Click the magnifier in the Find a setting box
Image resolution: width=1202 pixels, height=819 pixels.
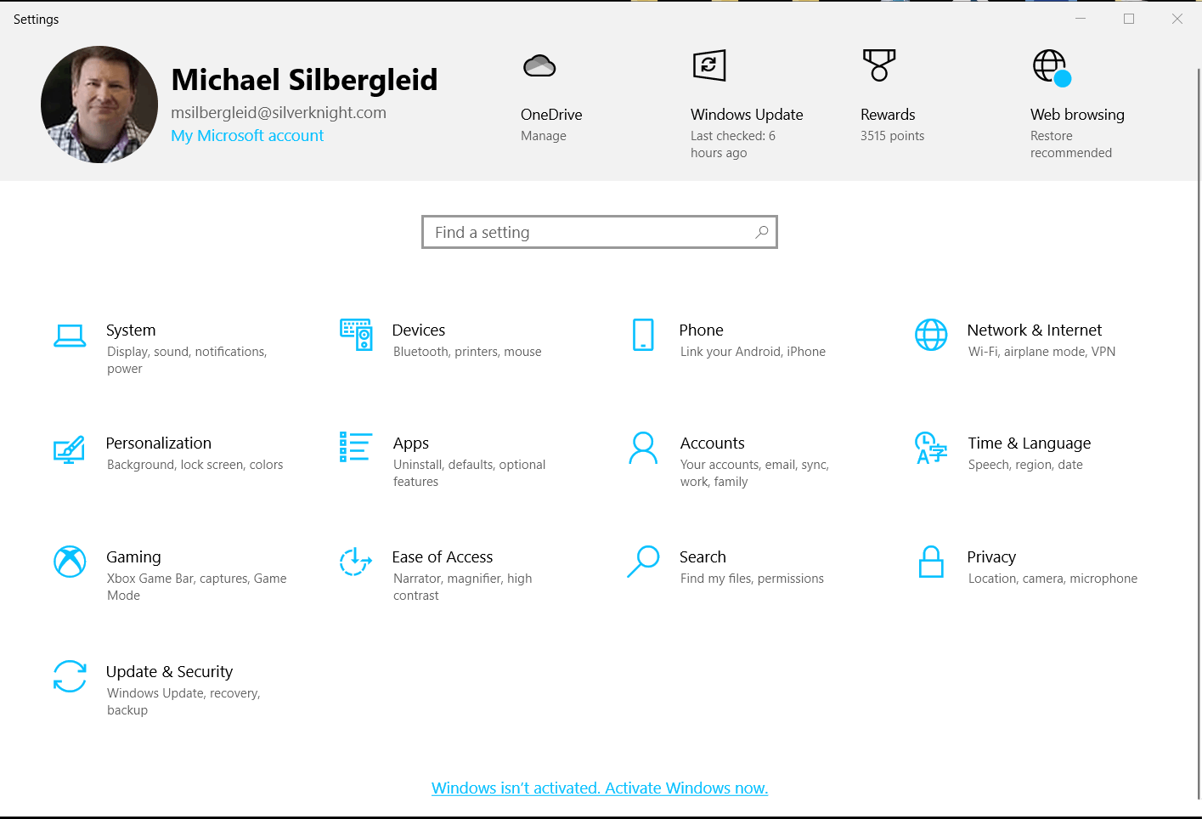point(762,232)
